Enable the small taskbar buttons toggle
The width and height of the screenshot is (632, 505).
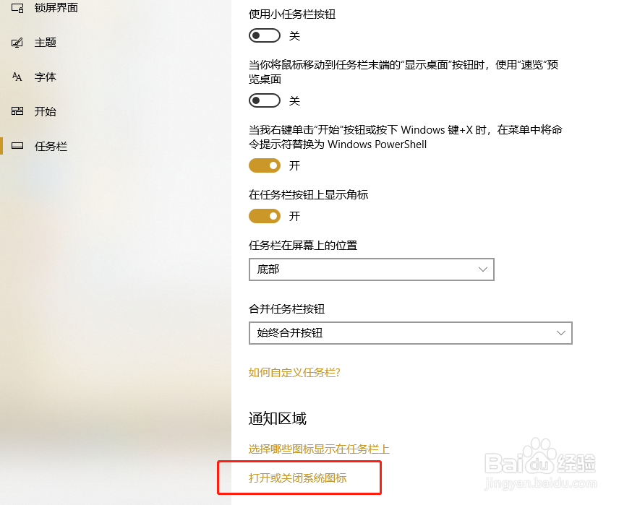(x=265, y=35)
